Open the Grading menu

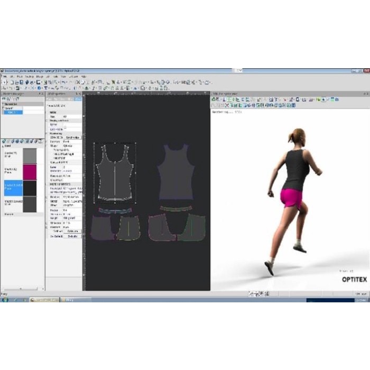(29, 77)
